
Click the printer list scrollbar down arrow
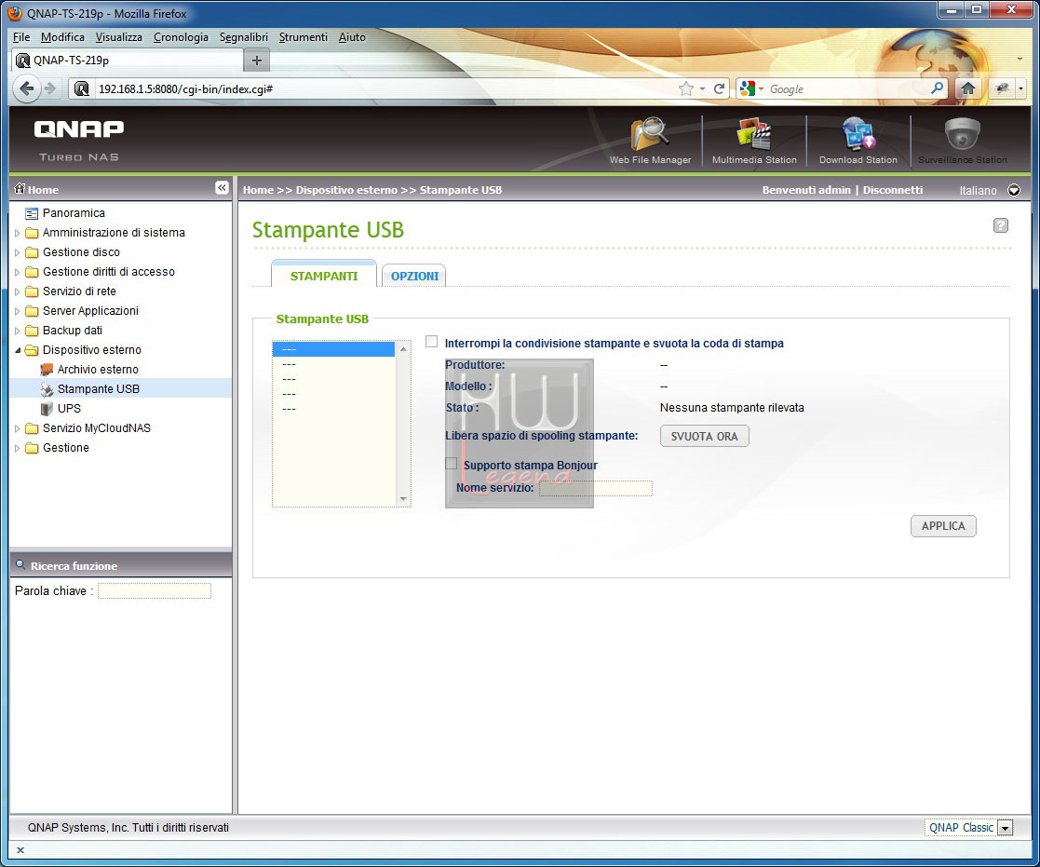pos(402,499)
